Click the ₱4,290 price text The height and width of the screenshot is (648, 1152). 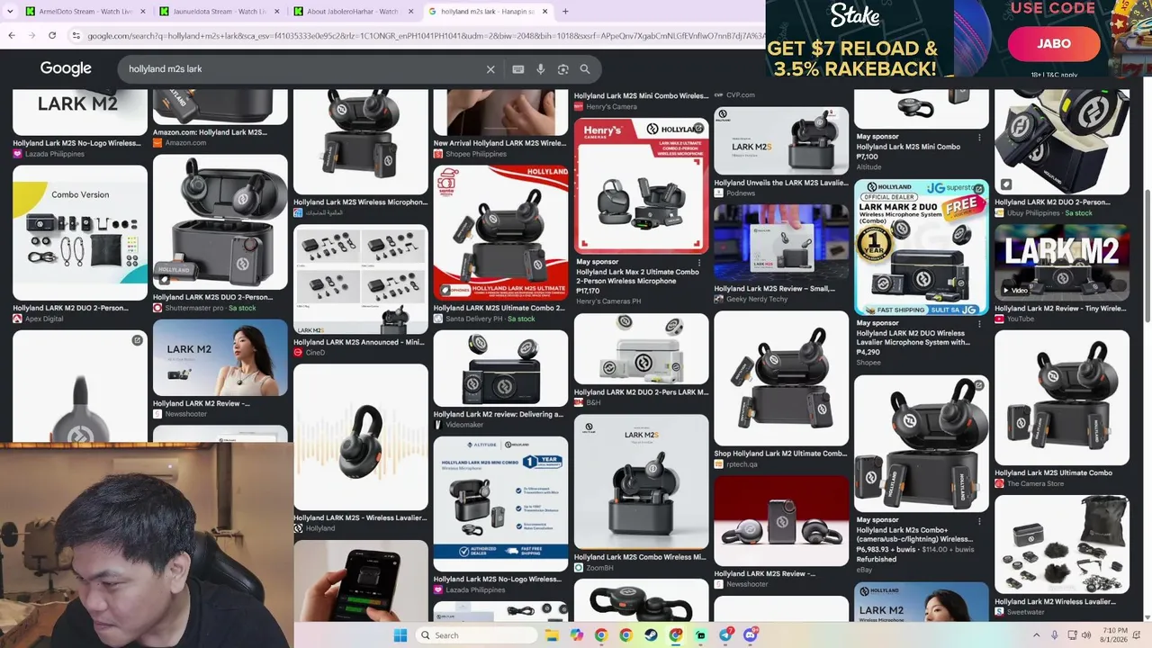[868, 352]
